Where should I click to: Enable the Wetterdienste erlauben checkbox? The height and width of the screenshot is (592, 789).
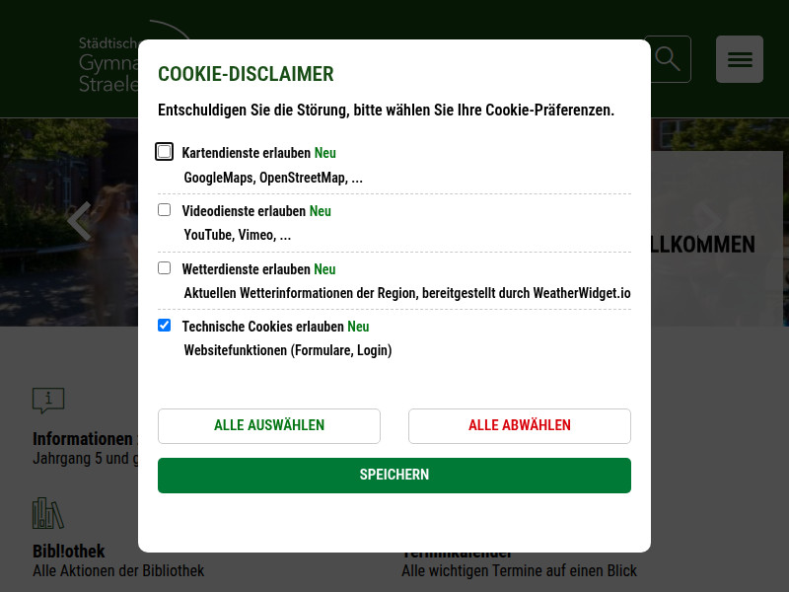[x=165, y=268]
